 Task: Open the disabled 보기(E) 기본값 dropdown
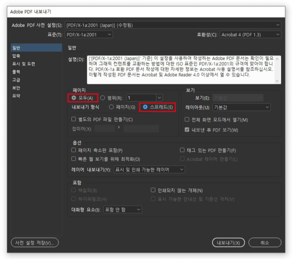click(238, 98)
